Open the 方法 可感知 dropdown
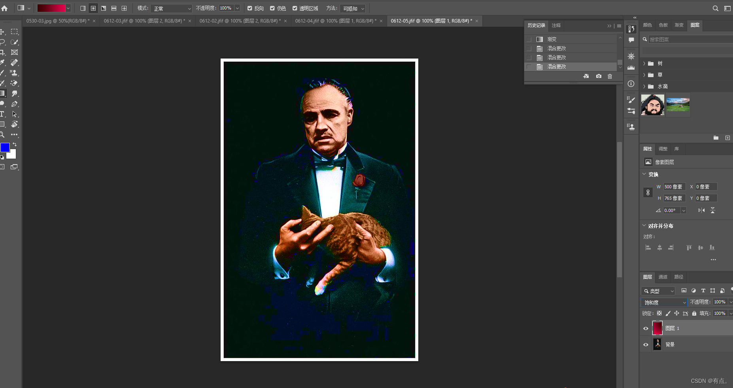 click(353, 8)
